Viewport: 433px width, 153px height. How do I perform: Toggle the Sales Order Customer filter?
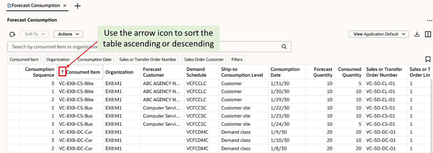(x=204, y=60)
